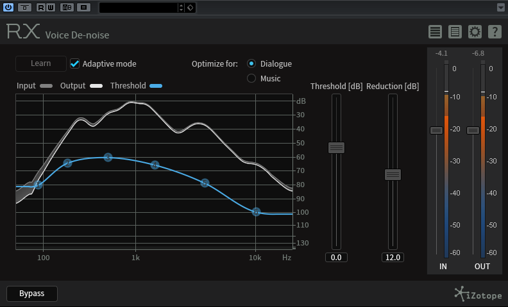Open the preset browser diamond icon
The height and width of the screenshot is (307, 508).
[x=190, y=8]
